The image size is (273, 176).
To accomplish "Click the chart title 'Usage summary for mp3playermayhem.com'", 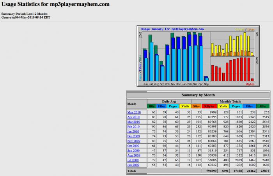I will tap(172, 29).
